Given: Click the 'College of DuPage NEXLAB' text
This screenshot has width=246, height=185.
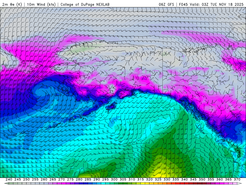Looking at the screenshot, I should pos(85,4).
